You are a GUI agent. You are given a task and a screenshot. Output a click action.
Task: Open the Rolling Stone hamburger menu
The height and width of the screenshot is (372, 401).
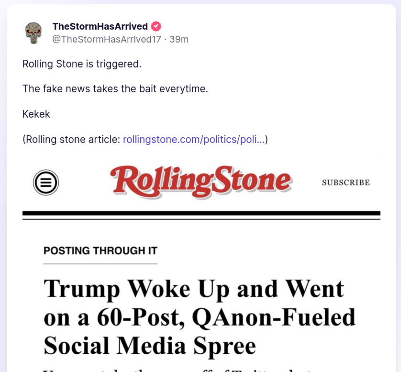pos(46,182)
